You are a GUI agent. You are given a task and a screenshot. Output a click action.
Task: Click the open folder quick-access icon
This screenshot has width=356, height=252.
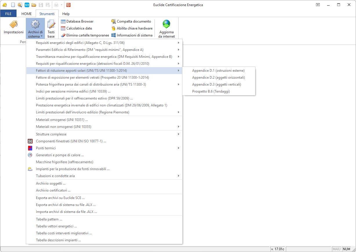(x=34, y=5)
